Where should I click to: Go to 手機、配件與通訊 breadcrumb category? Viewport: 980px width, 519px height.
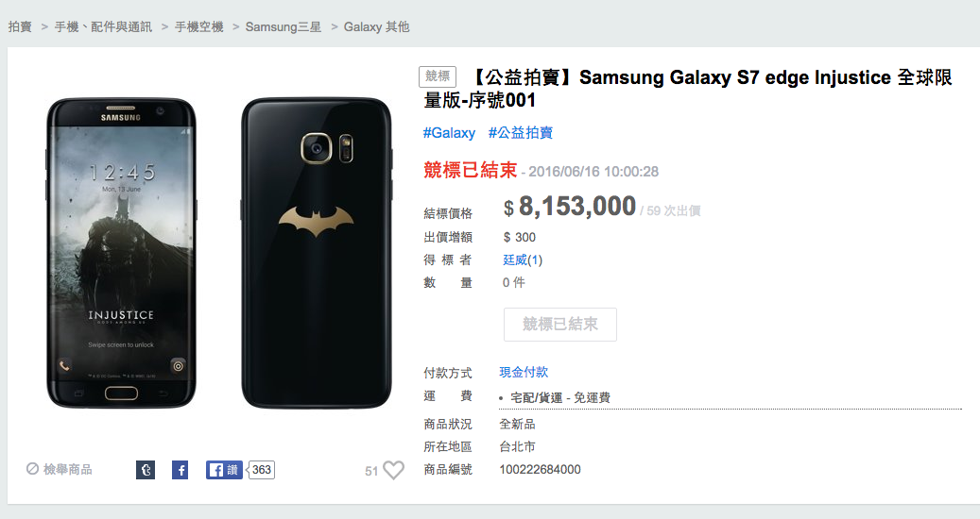[x=103, y=27]
